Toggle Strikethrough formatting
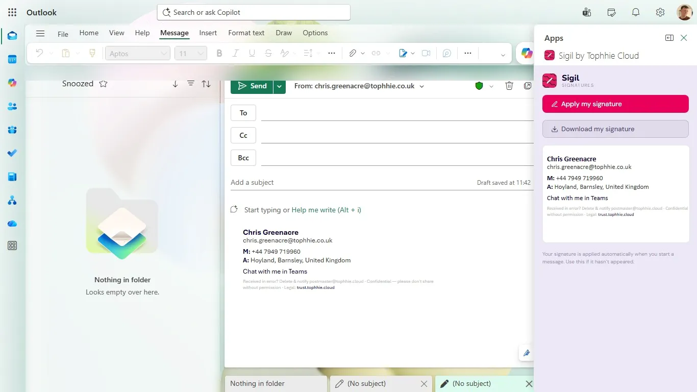The height and width of the screenshot is (392, 697). pos(268,53)
